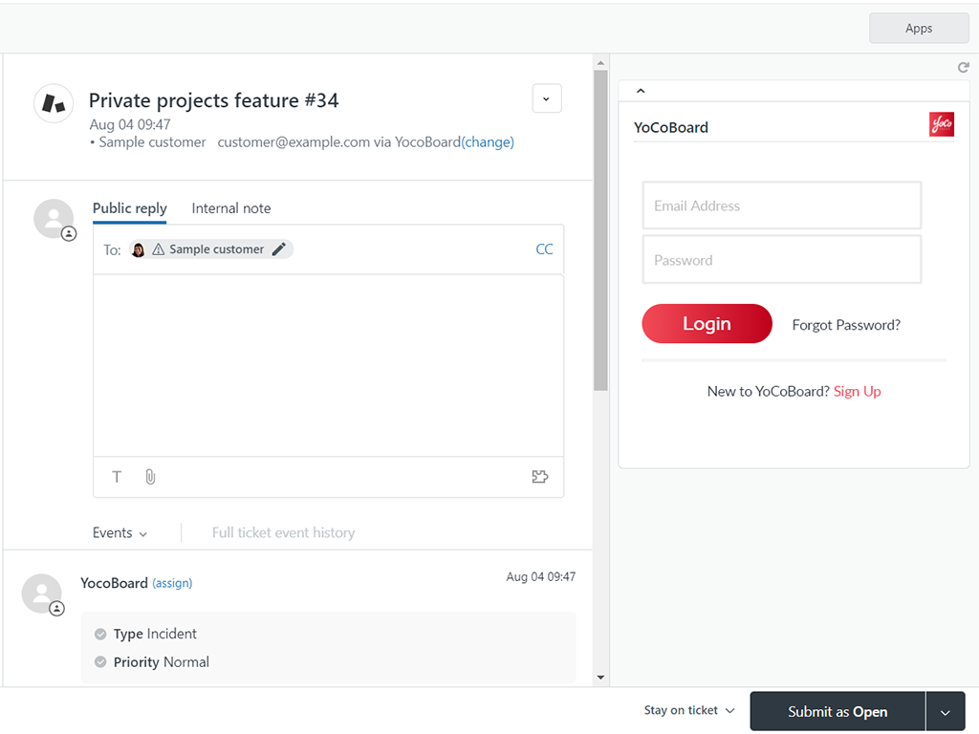Click the text formatting T icon
The height and width of the screenshot is (734, 979).
pyautogui.click(x=117, y=477)
